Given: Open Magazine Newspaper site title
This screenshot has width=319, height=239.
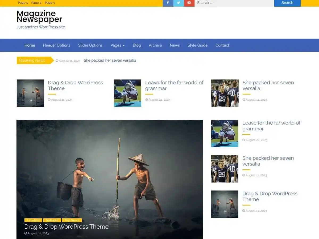Looking at the screenshot, I should [39, 16].
